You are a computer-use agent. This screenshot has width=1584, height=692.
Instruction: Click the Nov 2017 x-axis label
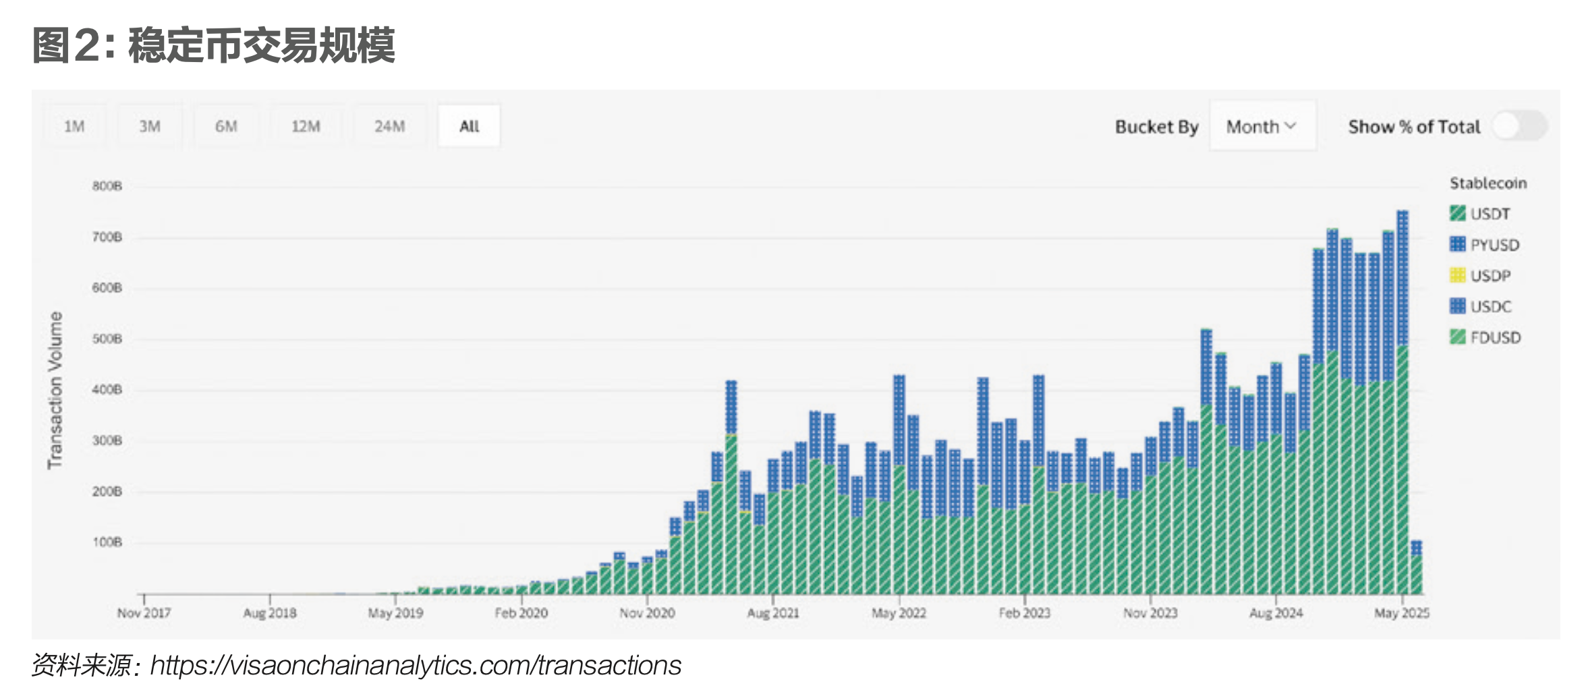click(x=144, y=613)
